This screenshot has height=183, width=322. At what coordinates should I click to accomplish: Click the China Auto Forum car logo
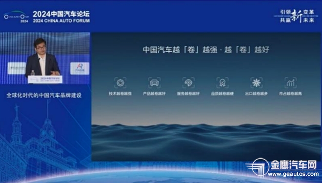17,17
